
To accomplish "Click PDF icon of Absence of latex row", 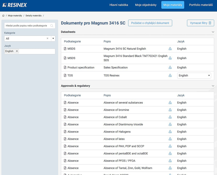I will point(65,139).
